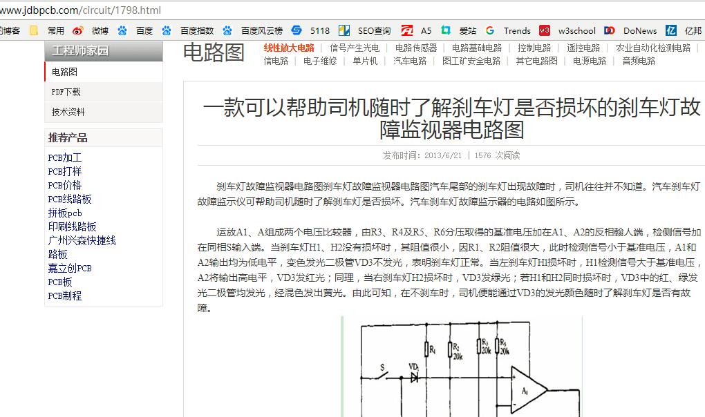
Task: Open the 百度 bookmark
Action: tap(135, 30)
